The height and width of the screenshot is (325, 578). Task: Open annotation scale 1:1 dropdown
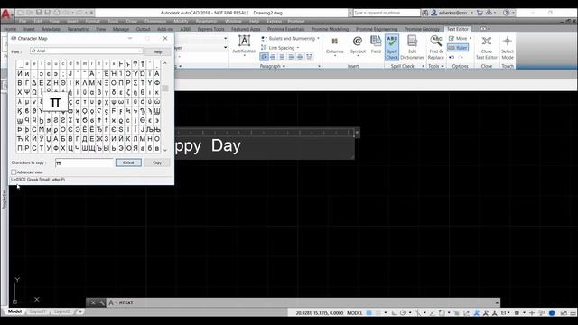coord(505,313)
